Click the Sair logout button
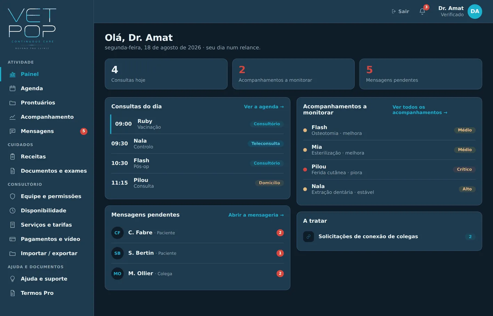Image resolution: width=493 pixels, height=316 pixels. pos(400,11)
